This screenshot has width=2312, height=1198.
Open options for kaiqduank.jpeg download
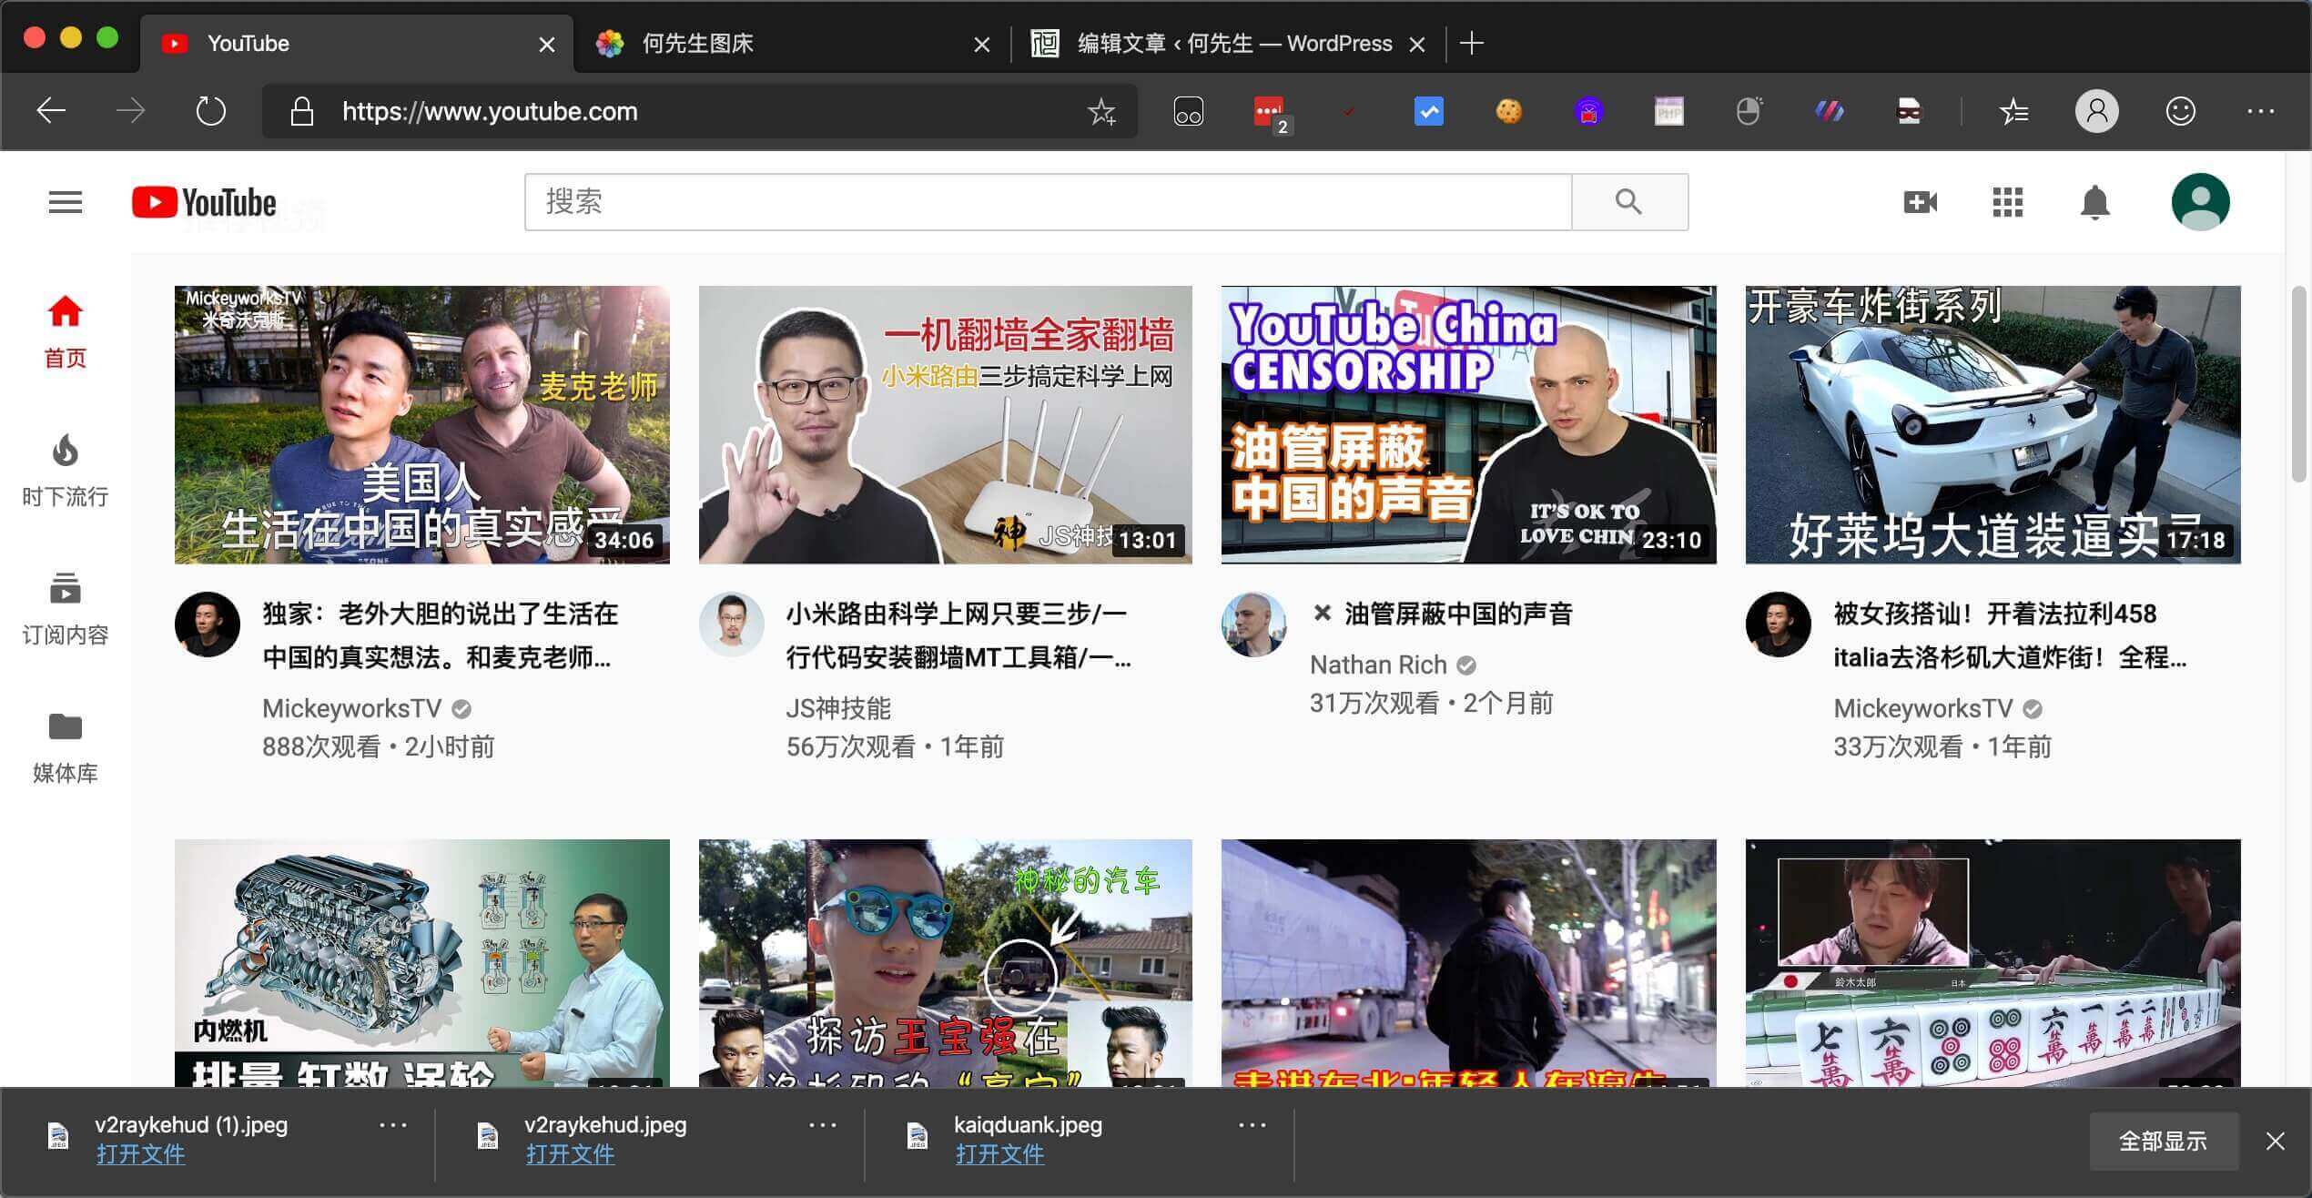pyautogui.click(x=1252, y=1125)
